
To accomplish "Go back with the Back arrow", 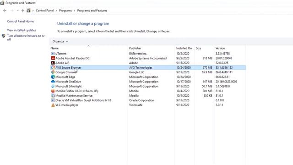I will 5,11.
